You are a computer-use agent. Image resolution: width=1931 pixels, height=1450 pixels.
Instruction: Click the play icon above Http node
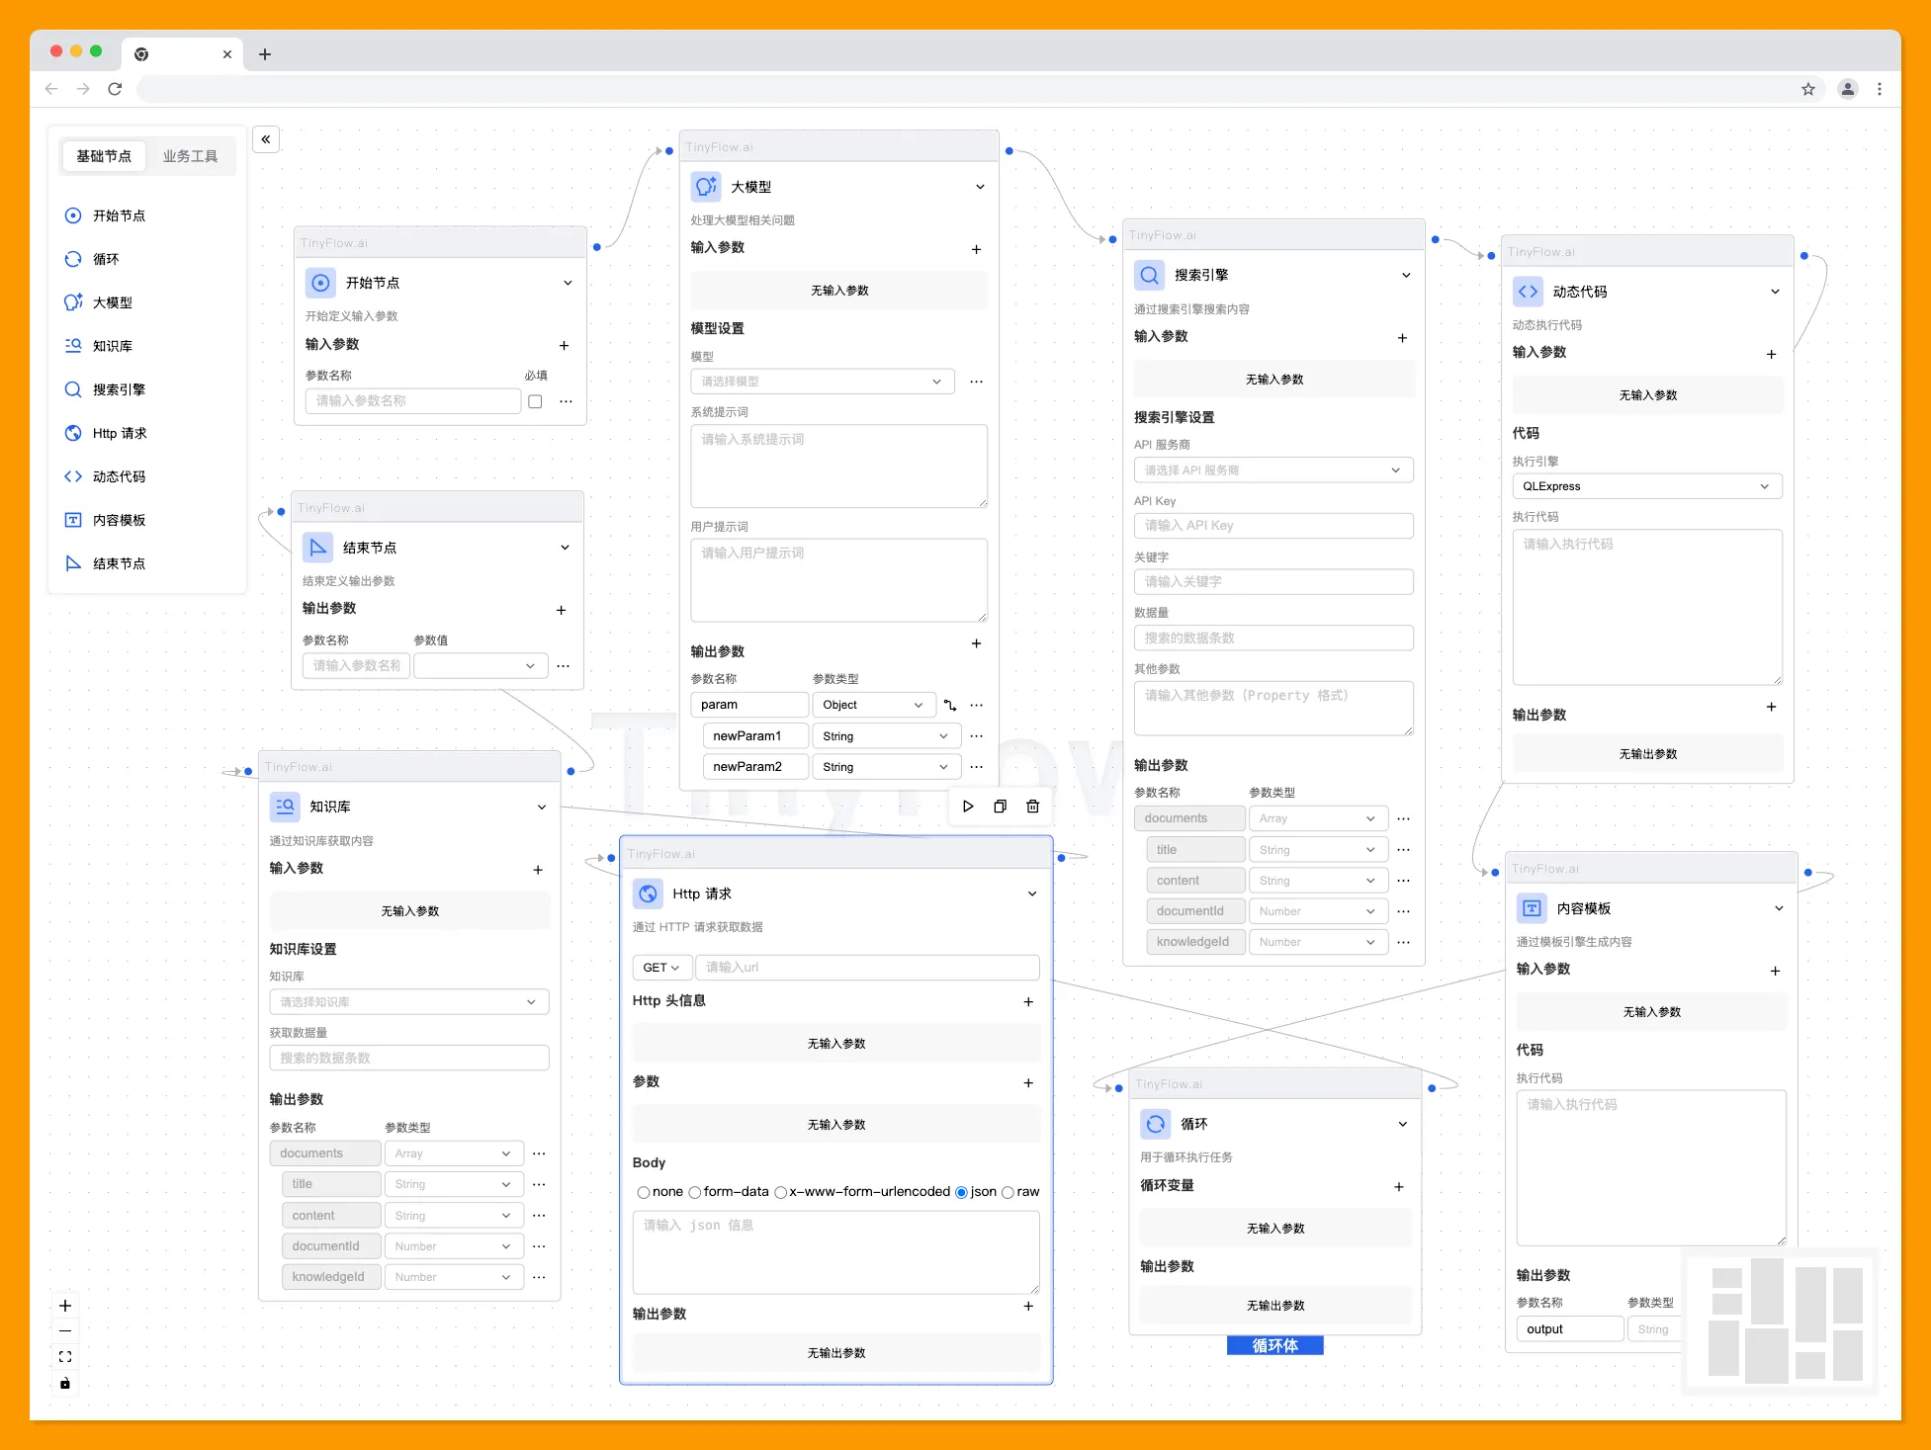968,807
